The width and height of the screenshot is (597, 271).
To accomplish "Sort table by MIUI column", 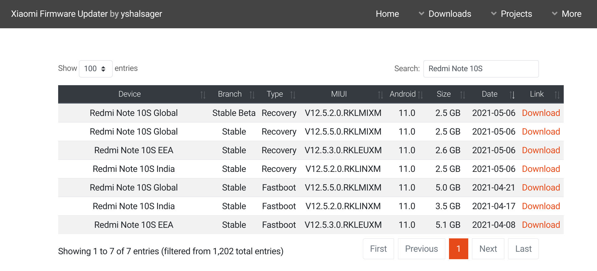I will coord(343,94).
